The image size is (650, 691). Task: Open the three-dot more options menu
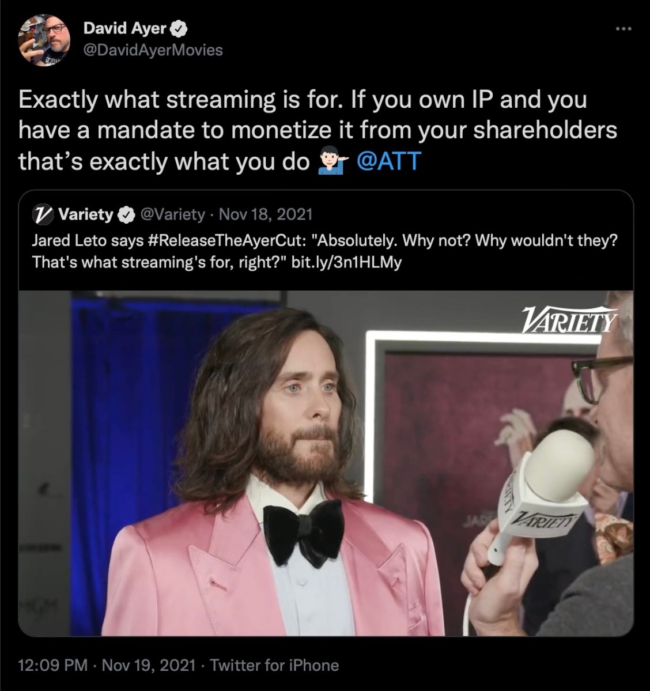(x=624, y=29)
